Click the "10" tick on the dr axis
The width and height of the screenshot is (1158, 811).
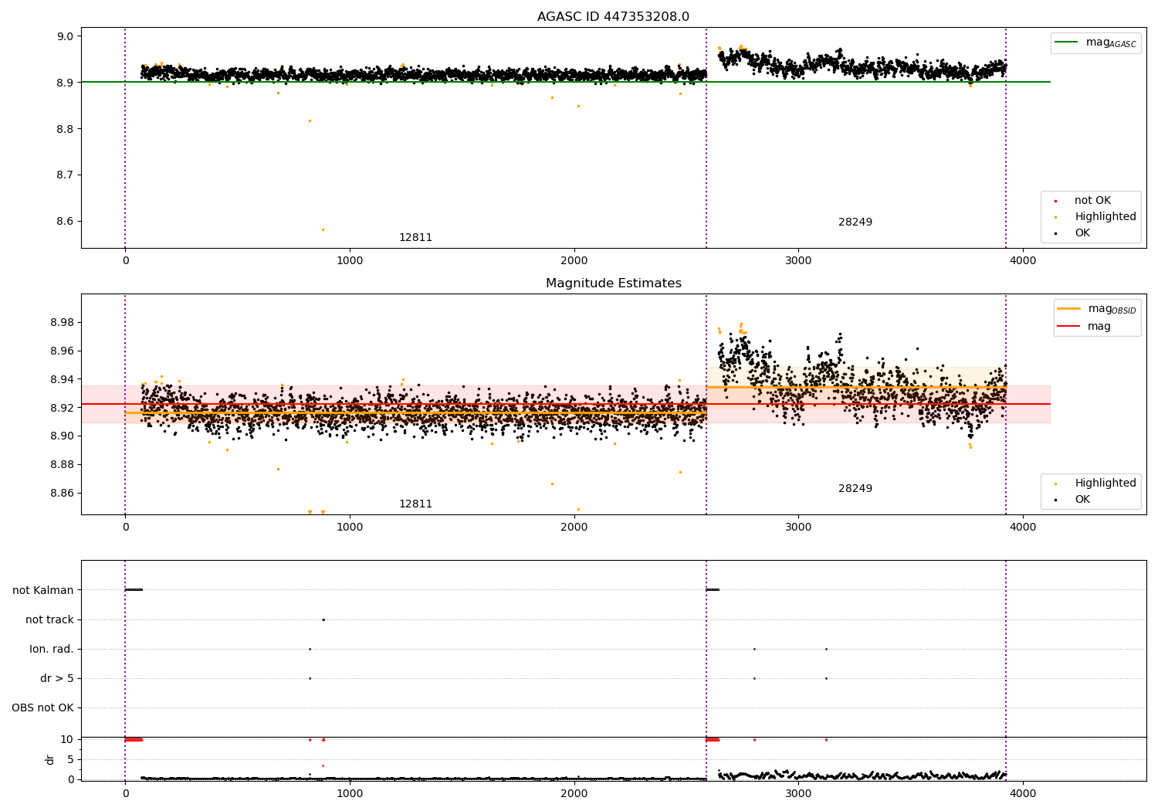[67, 740]
